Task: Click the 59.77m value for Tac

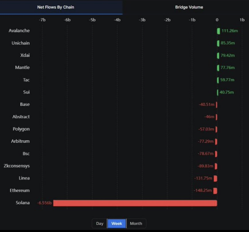Action: pyautogui.click(x=227, y=80)
